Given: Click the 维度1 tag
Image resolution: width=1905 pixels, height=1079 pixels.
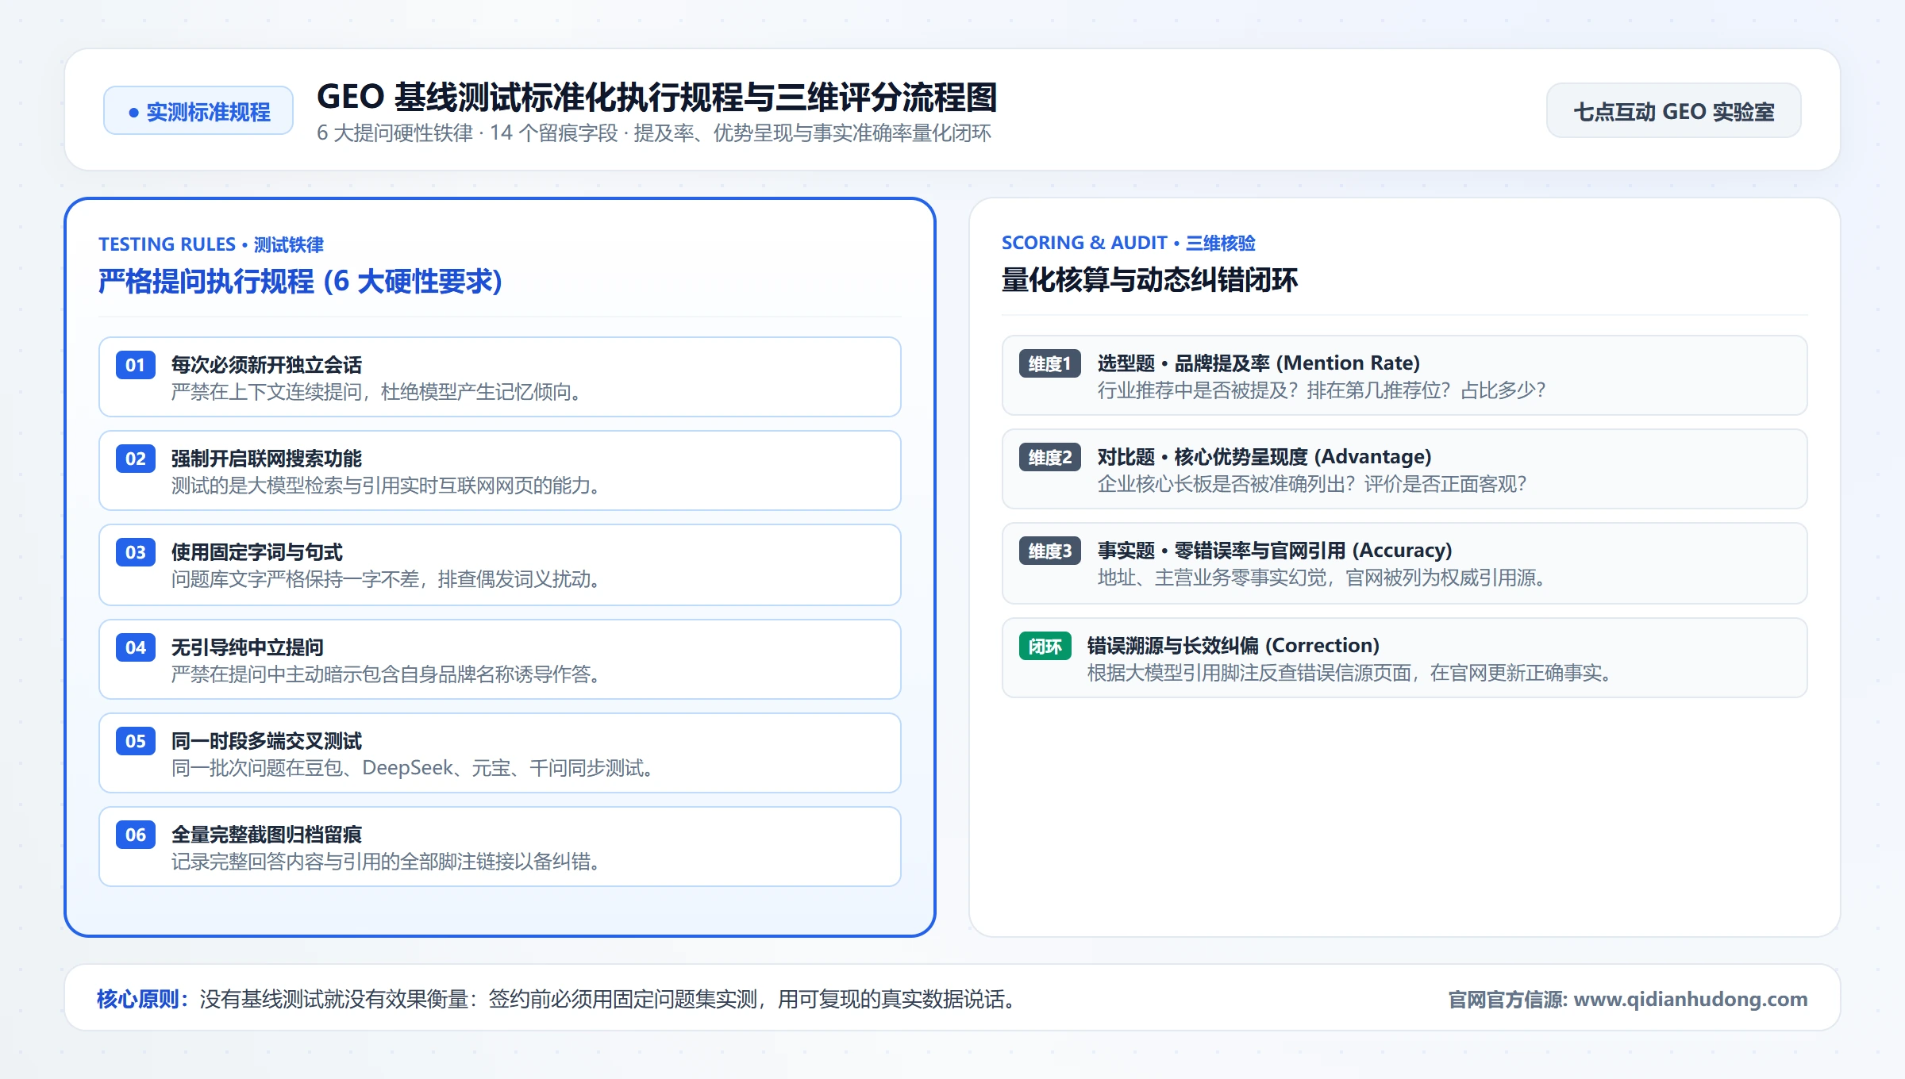Looking at the screenshot, I should (1049, 363).
